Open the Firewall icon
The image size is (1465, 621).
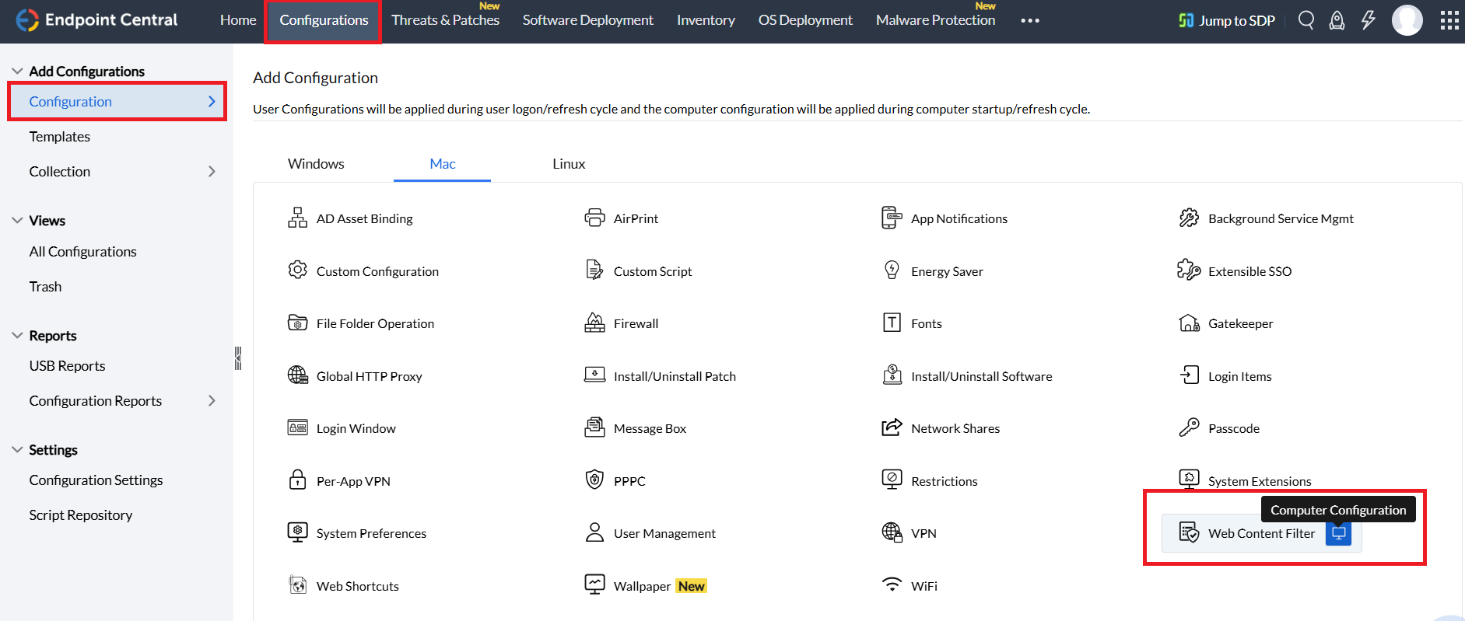pos(594,323)
